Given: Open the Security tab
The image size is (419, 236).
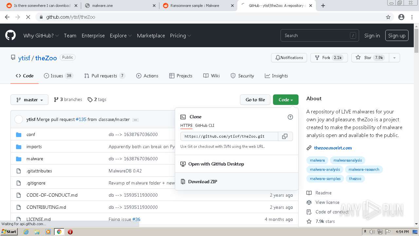Looking at the screenshot, I should (x=242, y=76).
